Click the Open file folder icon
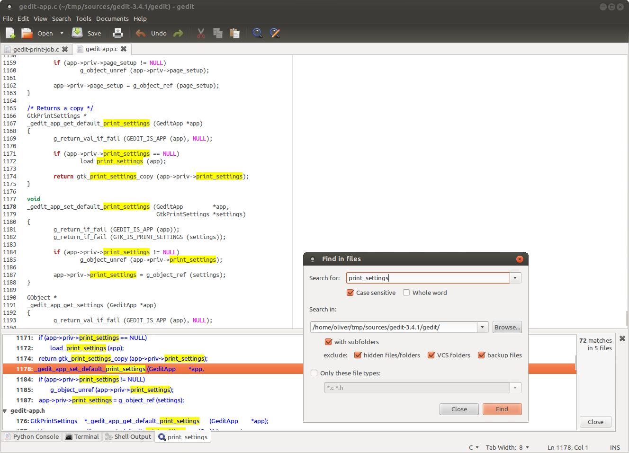629x453 pixels. point(27,33)
